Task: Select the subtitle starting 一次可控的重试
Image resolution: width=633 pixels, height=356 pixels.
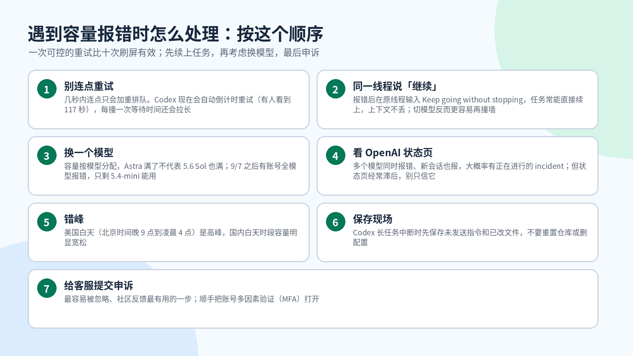Action: (174, 53)
